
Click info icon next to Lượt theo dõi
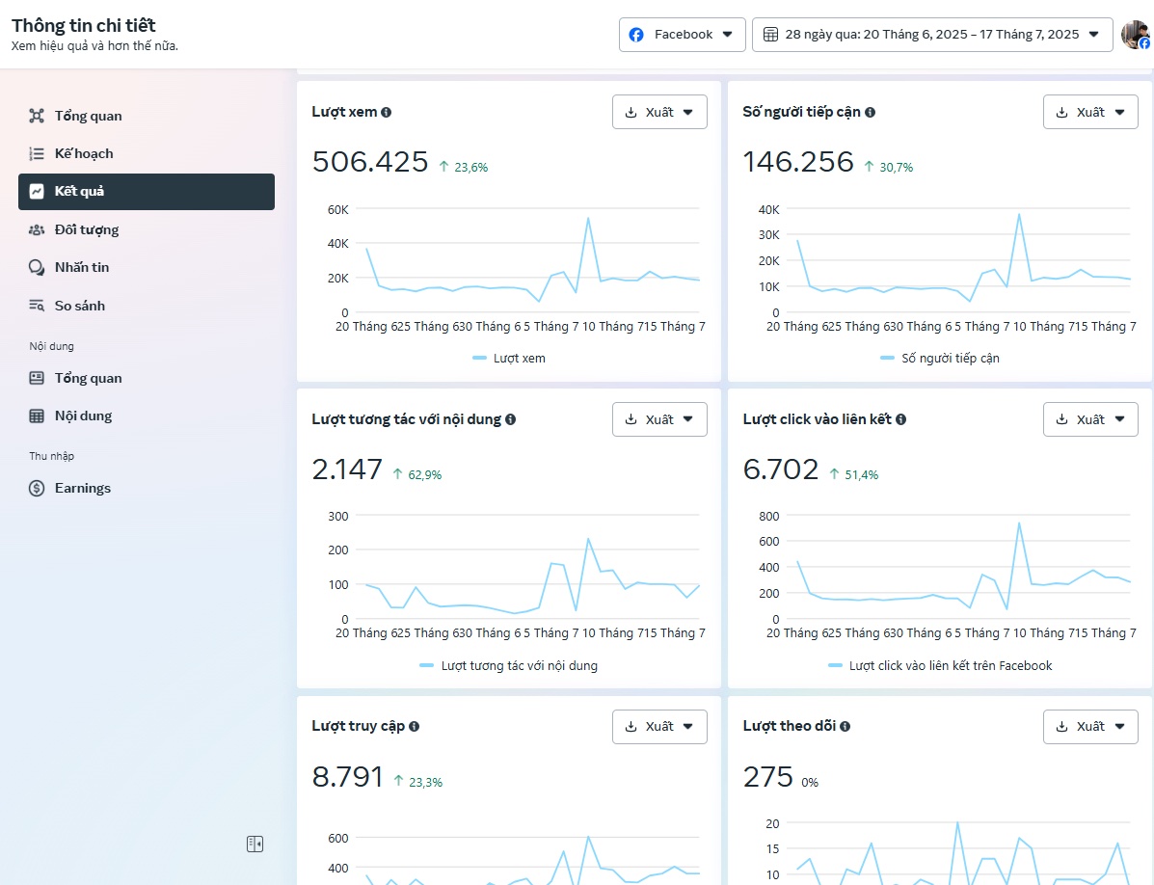845,726
